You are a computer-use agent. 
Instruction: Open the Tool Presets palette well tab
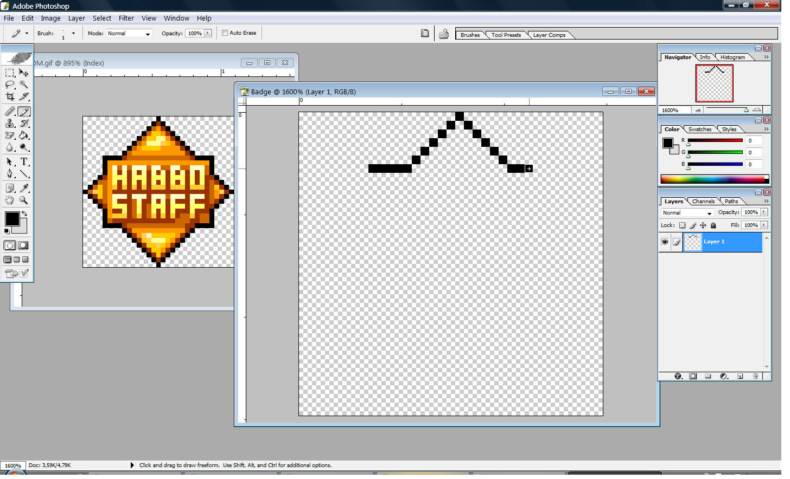point(506,35)
